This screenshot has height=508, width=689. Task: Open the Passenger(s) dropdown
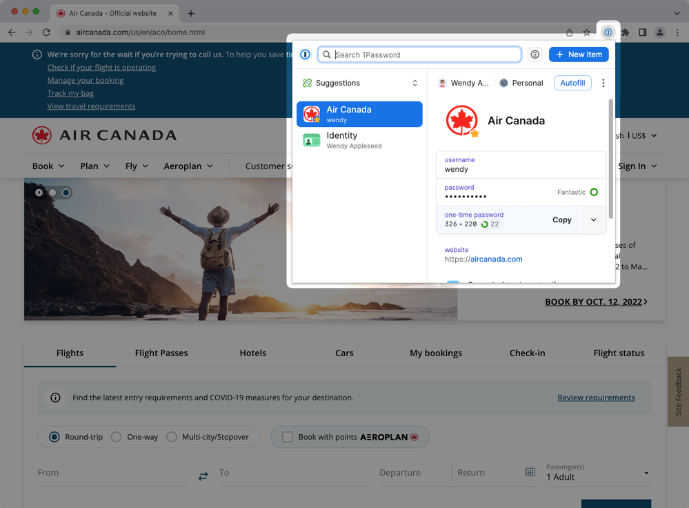[597, 473]
